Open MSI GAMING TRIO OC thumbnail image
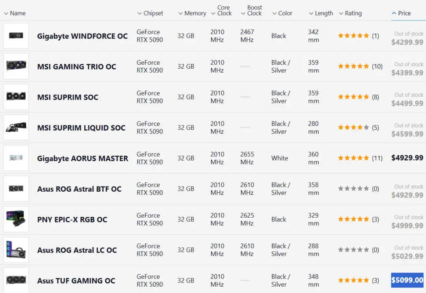 click(x=16, y=66)
